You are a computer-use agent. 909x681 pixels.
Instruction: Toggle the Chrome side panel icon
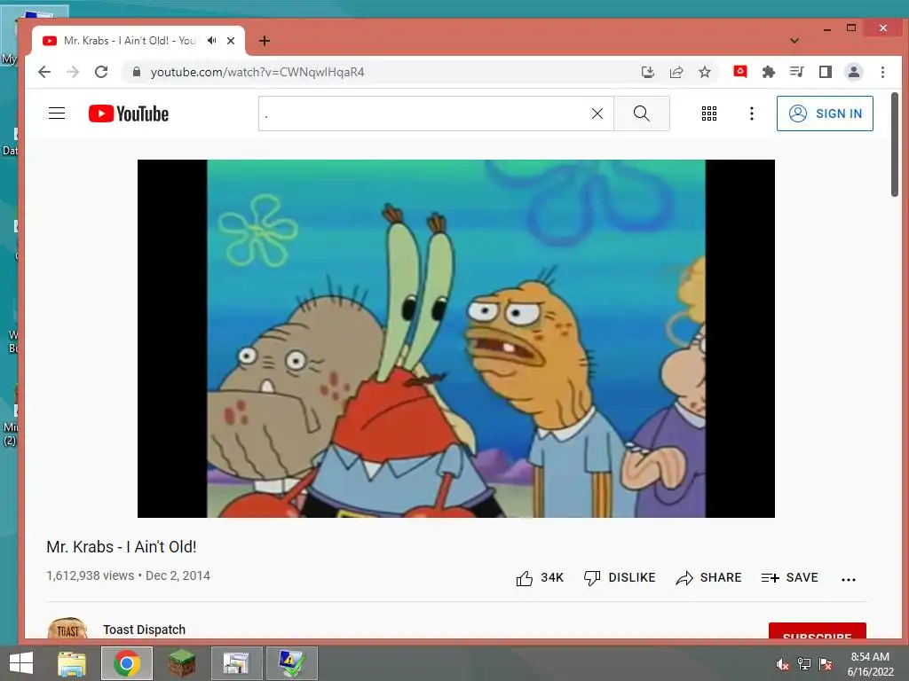click(x=825, y=72)
